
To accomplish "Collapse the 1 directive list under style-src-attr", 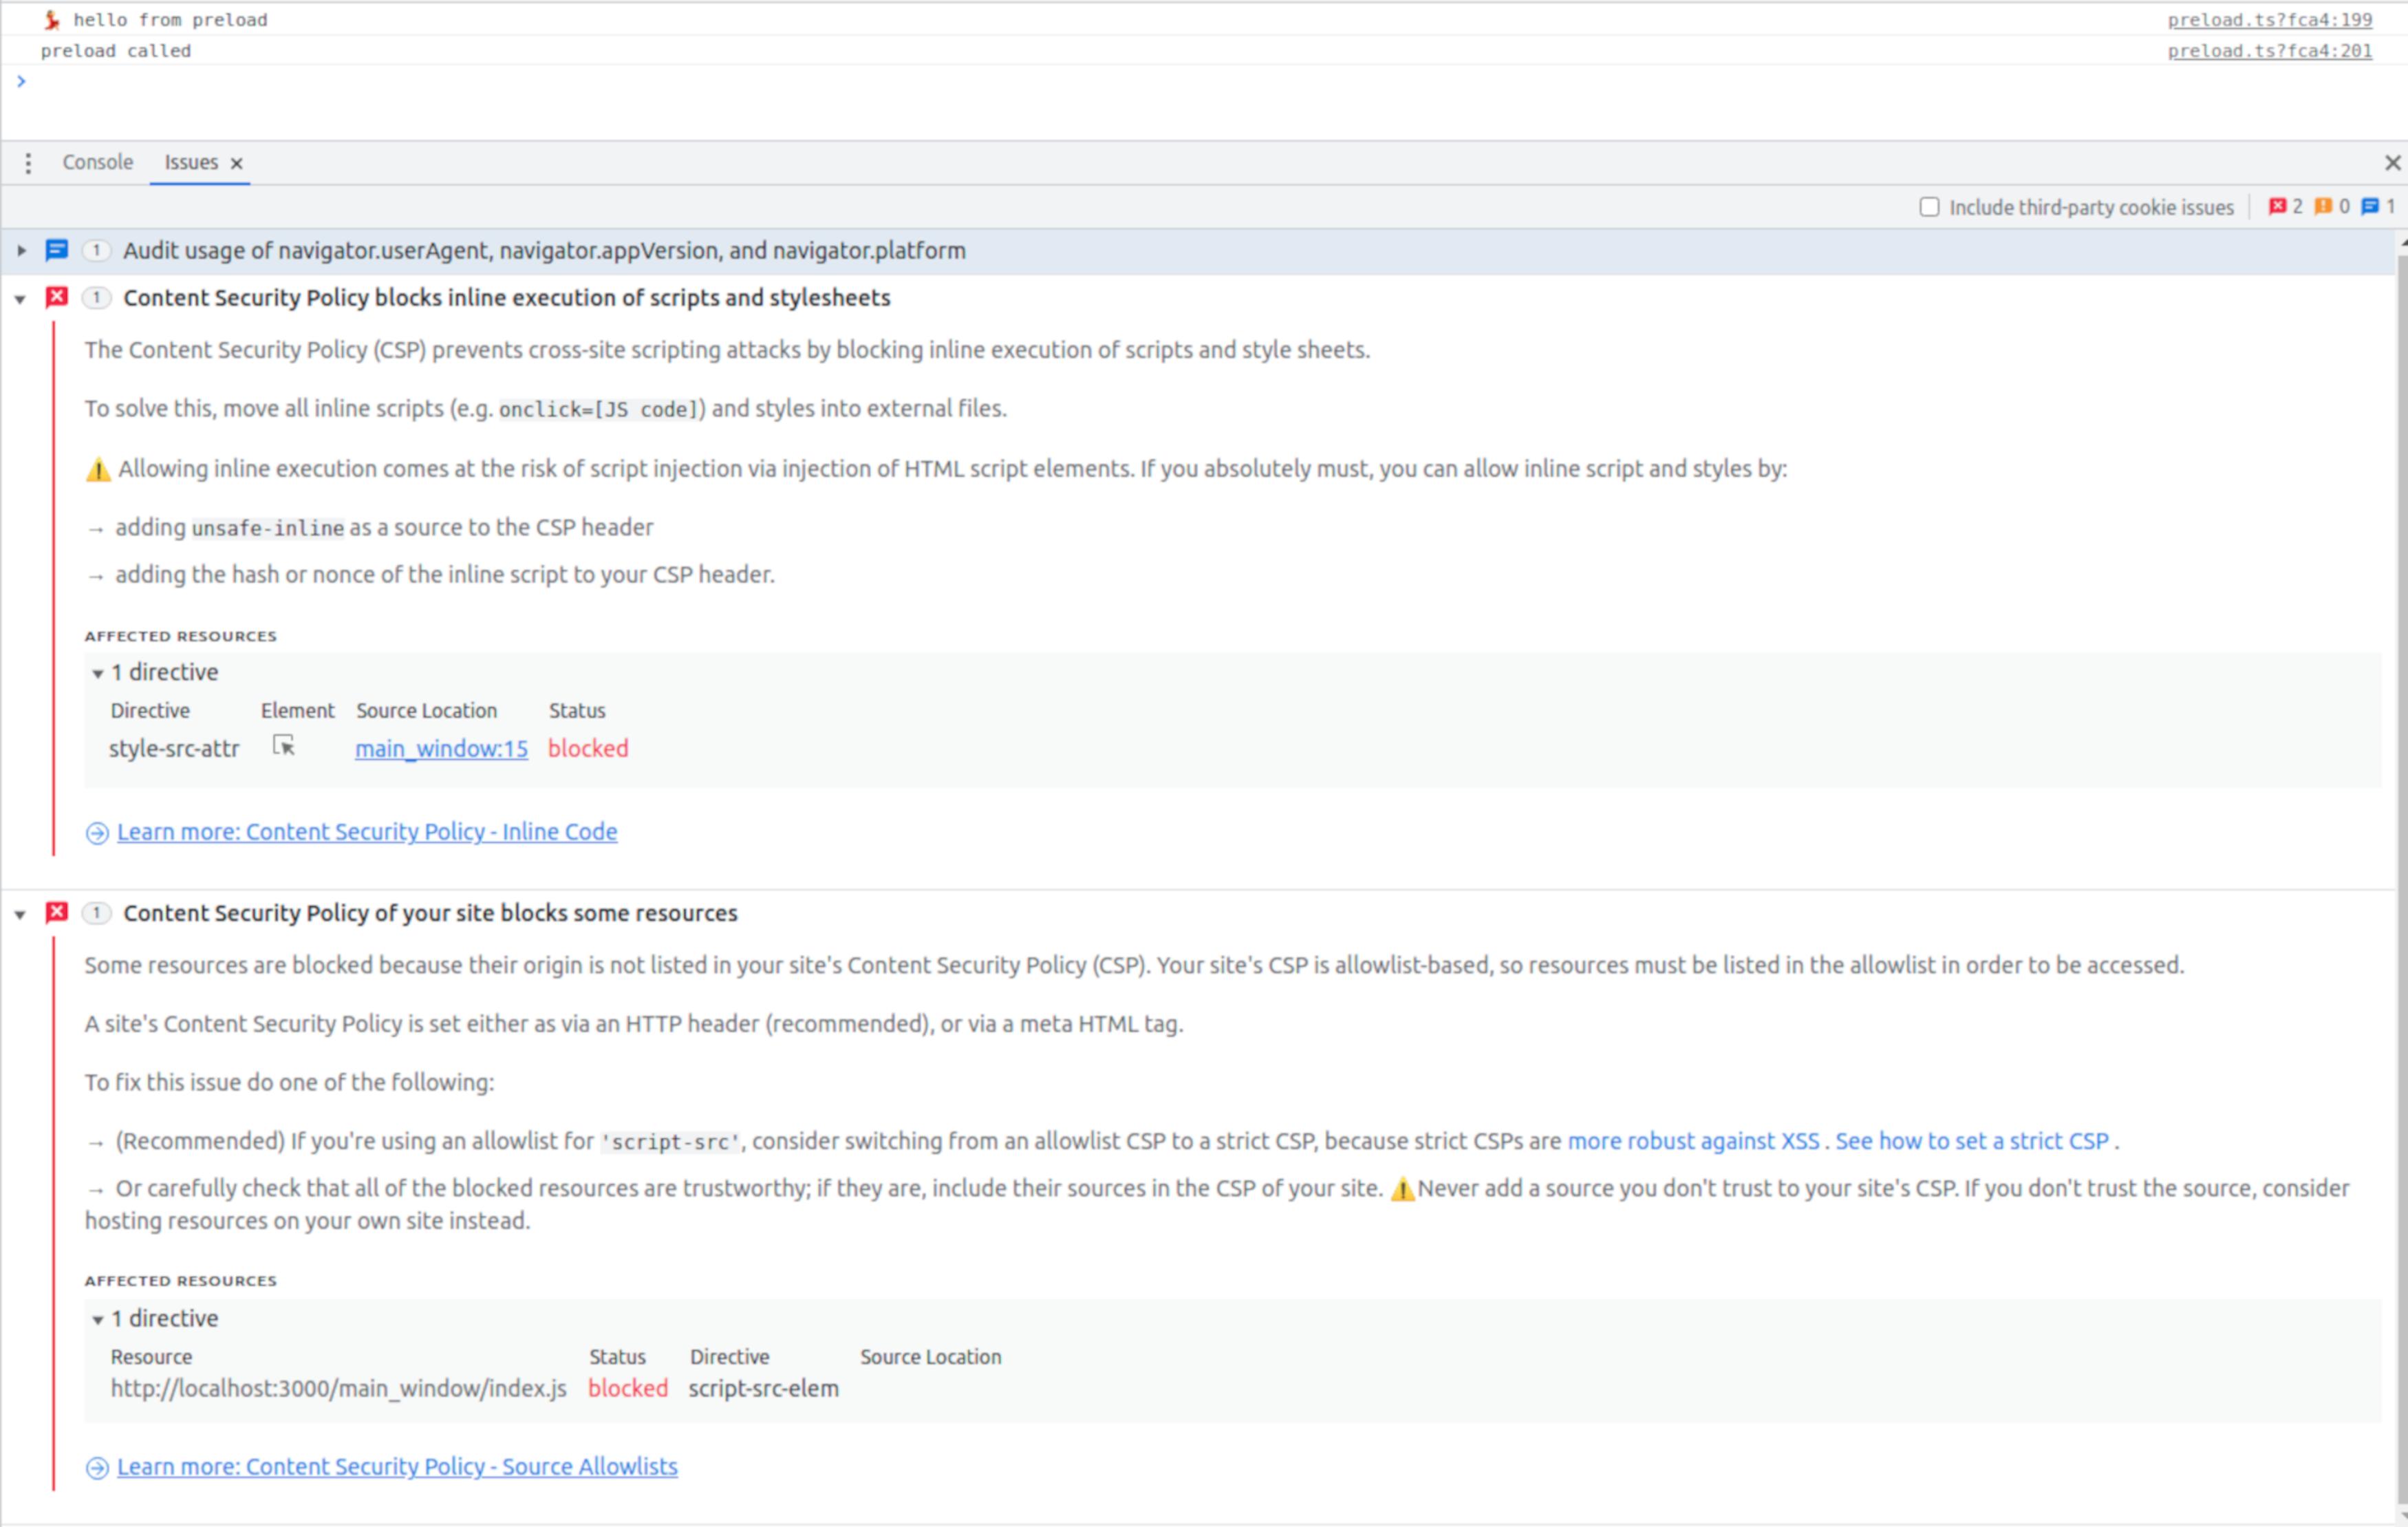I will pos(98,674).
